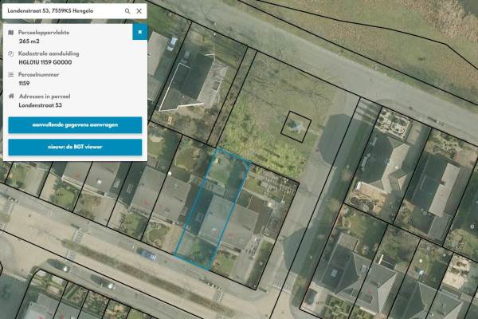This screenshot has height=319, width=478.
Task: Close the parcel info panel
Action: (x=139, y=32)
